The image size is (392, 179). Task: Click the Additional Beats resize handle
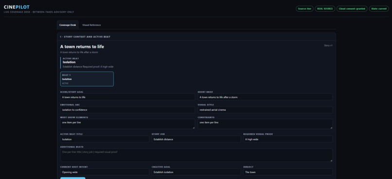point(331,161)
